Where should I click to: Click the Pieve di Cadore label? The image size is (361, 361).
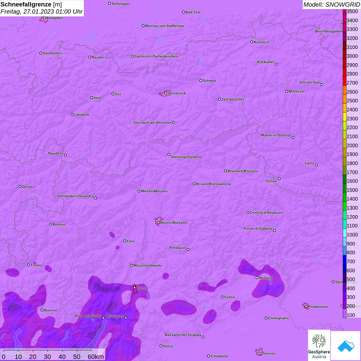point(258,228)
